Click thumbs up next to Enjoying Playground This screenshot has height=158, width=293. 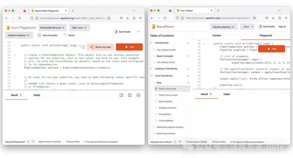[x=28, y=142]
